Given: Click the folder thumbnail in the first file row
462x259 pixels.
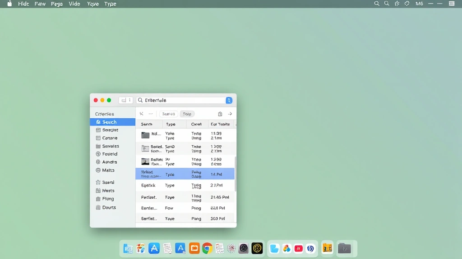Looking at the screenshot, I should click(145, 134).
